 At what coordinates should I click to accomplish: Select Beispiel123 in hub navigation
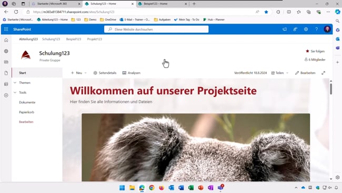pyautogui.click(x=74, y=39)
